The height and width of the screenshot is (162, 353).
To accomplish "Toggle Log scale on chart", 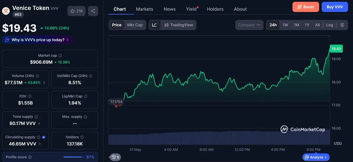I will pyautogui.click(x=329, y=25).
